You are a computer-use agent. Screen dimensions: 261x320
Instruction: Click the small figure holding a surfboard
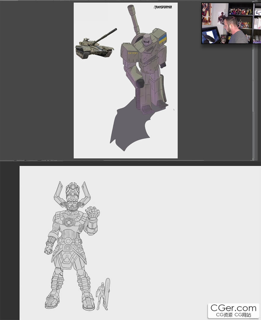103,294
